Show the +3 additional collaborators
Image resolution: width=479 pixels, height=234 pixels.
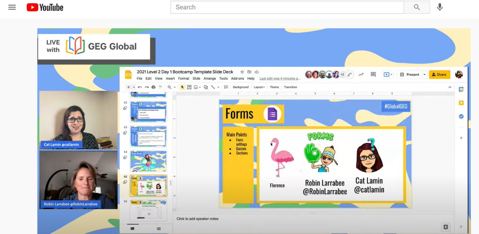pyautogui.click(x=342, y=75)
